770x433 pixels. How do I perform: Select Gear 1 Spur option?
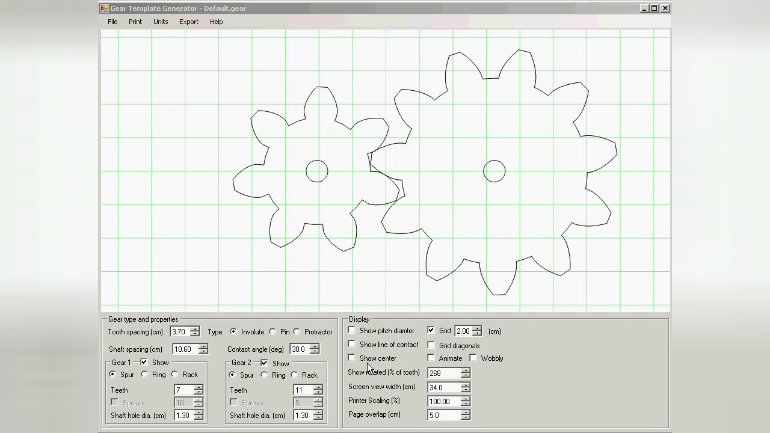click(112, 374)
